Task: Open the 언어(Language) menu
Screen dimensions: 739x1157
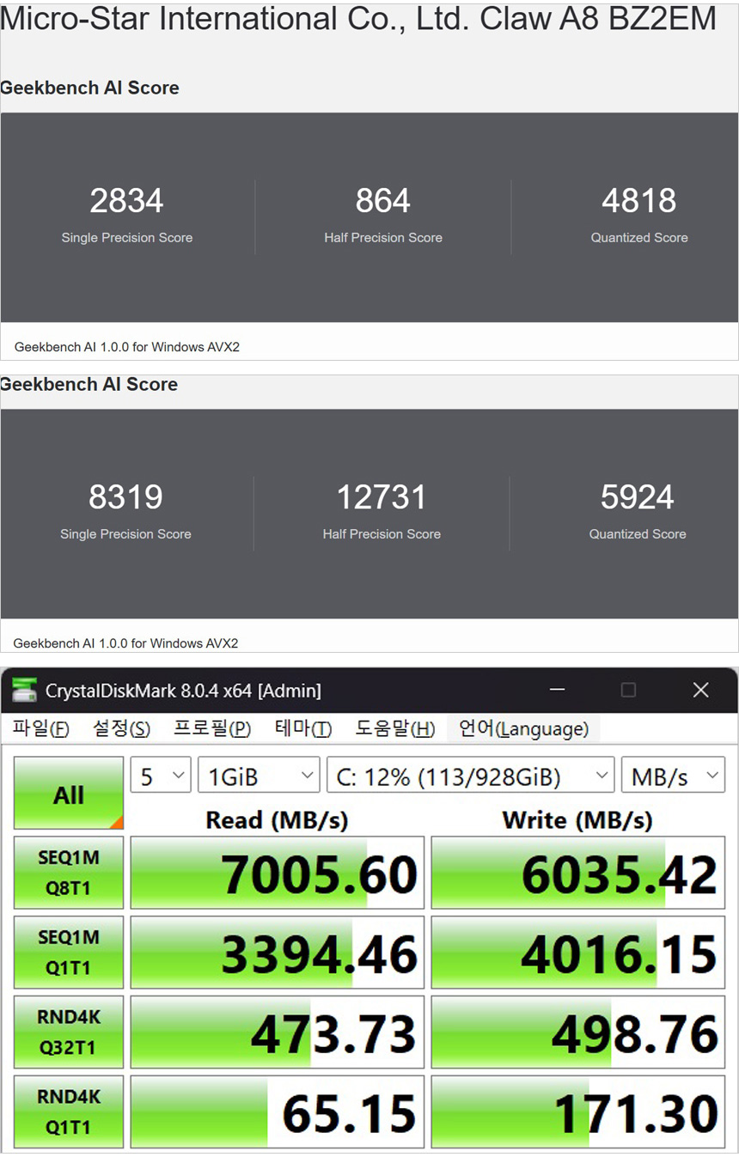Action: pos(523,729)
